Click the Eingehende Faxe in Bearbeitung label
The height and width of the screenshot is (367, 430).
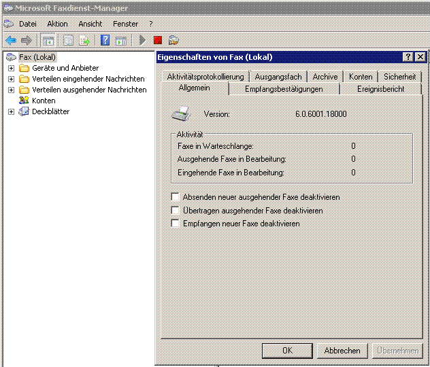(231, 173)
